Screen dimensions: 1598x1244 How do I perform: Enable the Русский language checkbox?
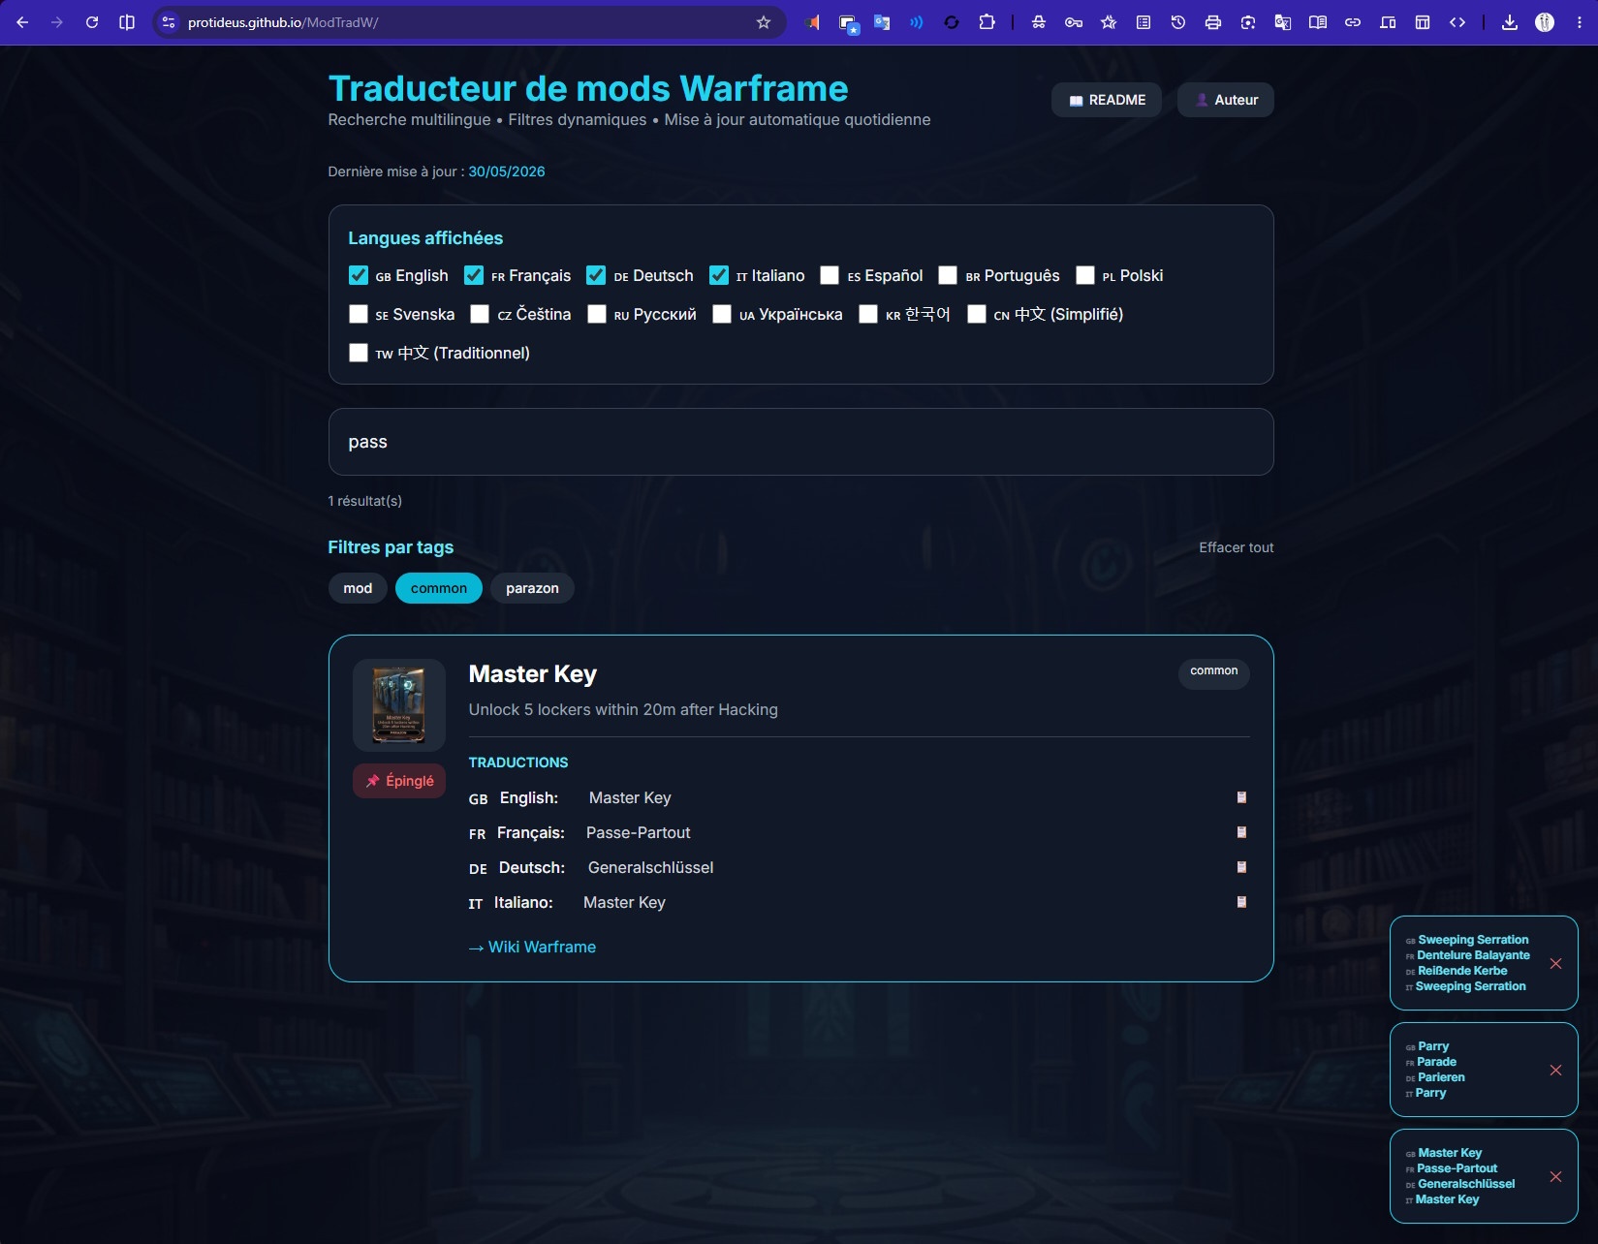[x=597, y=314]
